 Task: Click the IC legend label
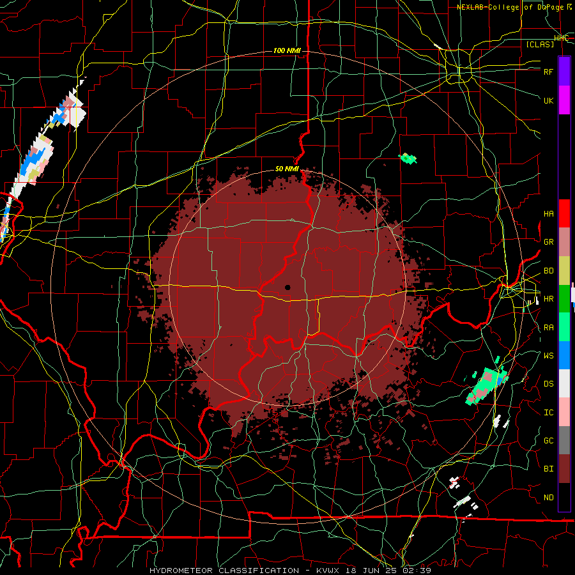[548, 413]
